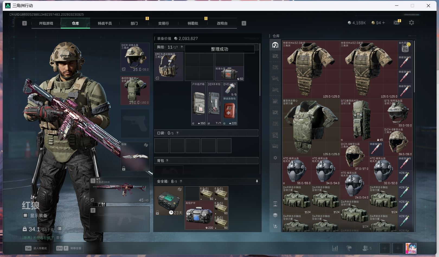Viewport: 439px width, 257px height.
Task: Click the help icon beside 口袋 header
Action: 177,133
